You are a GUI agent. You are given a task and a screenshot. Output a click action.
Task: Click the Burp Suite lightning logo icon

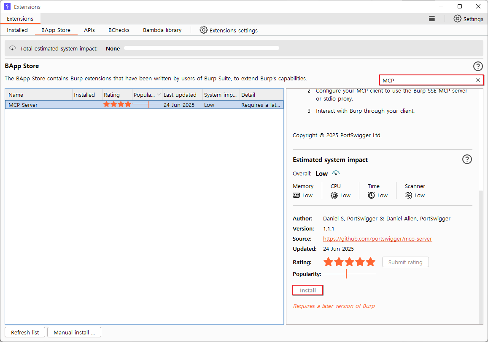click(7, 6)
